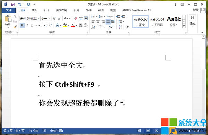This screenshot has width=208, height=135.
Task: Click the Sign in (登录) link
Action: [196, 10]
